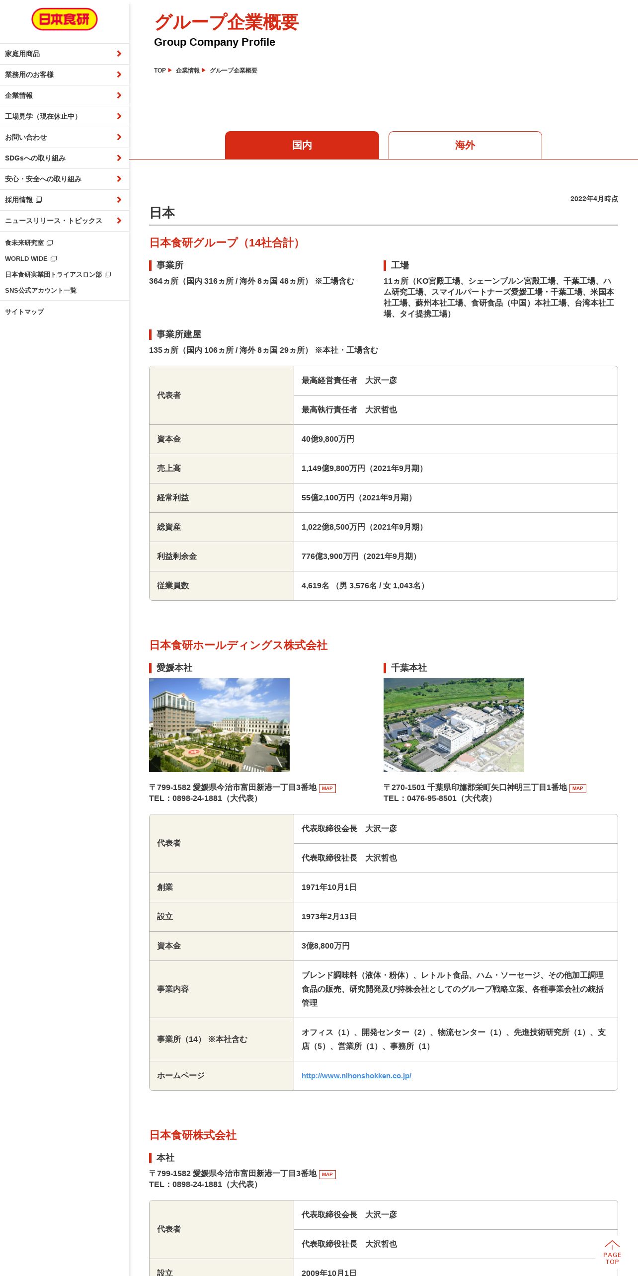Click external-link icon beside 採用情報
This screenshot has width=638, height=1276.
pyautogui.click(x=39, y=200)
